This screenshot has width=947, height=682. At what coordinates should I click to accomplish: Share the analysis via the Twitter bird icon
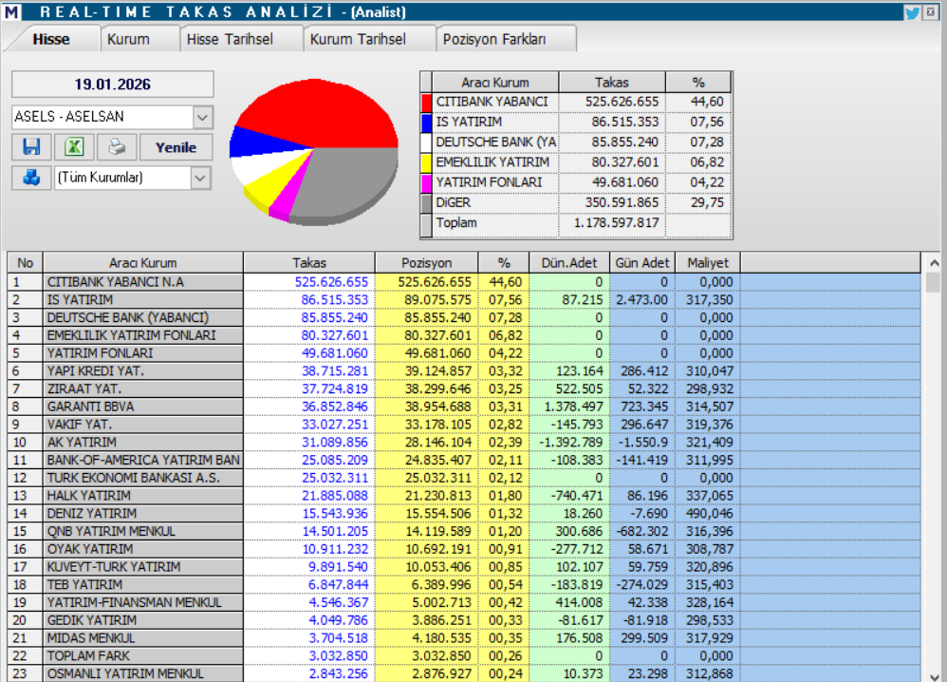911,11
